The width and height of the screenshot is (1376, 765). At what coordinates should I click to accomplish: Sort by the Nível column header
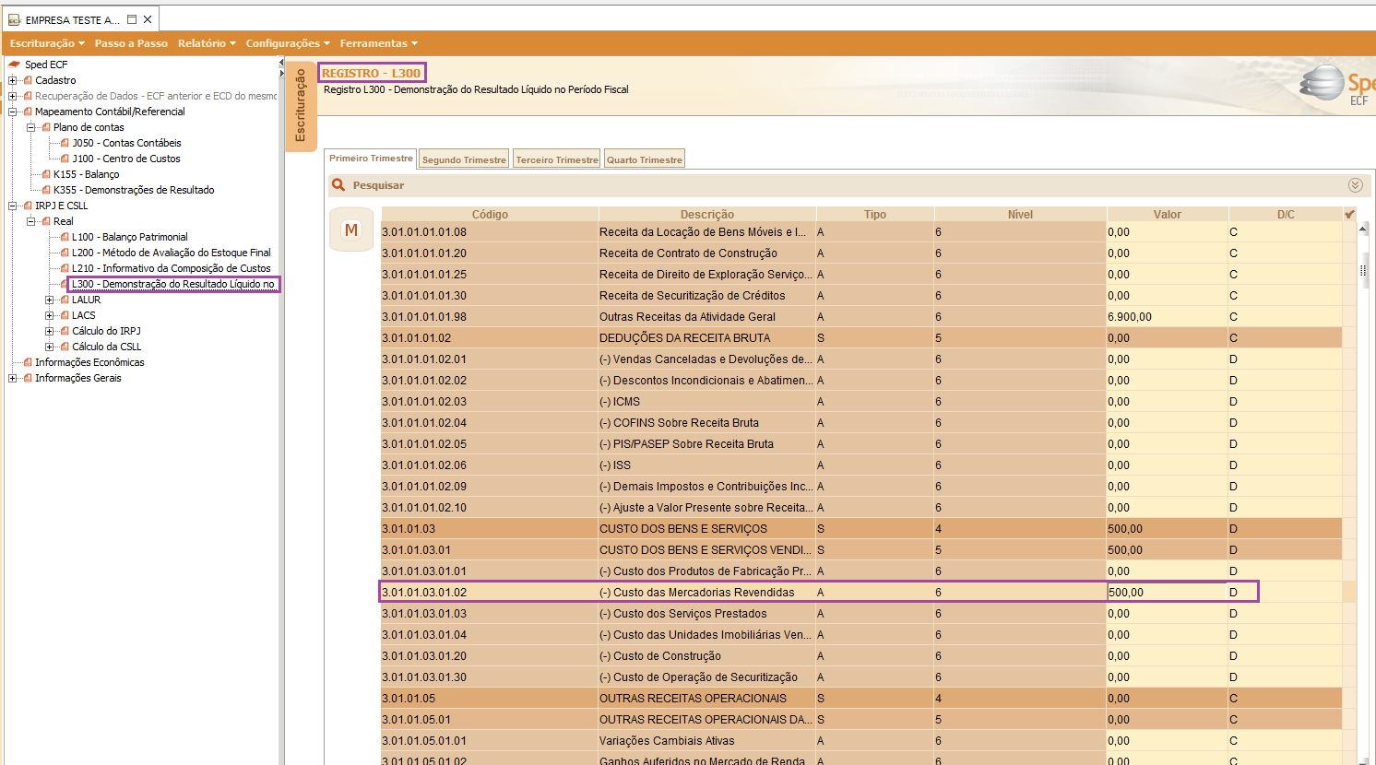pos(1020,214)
